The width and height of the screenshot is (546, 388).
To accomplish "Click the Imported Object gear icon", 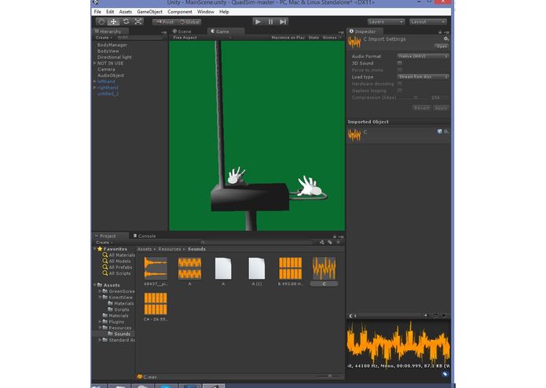I will (446, 131).
